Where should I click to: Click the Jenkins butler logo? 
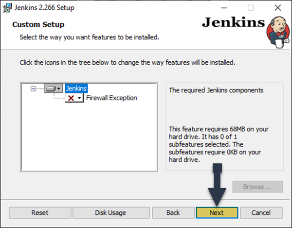[278, 32]
